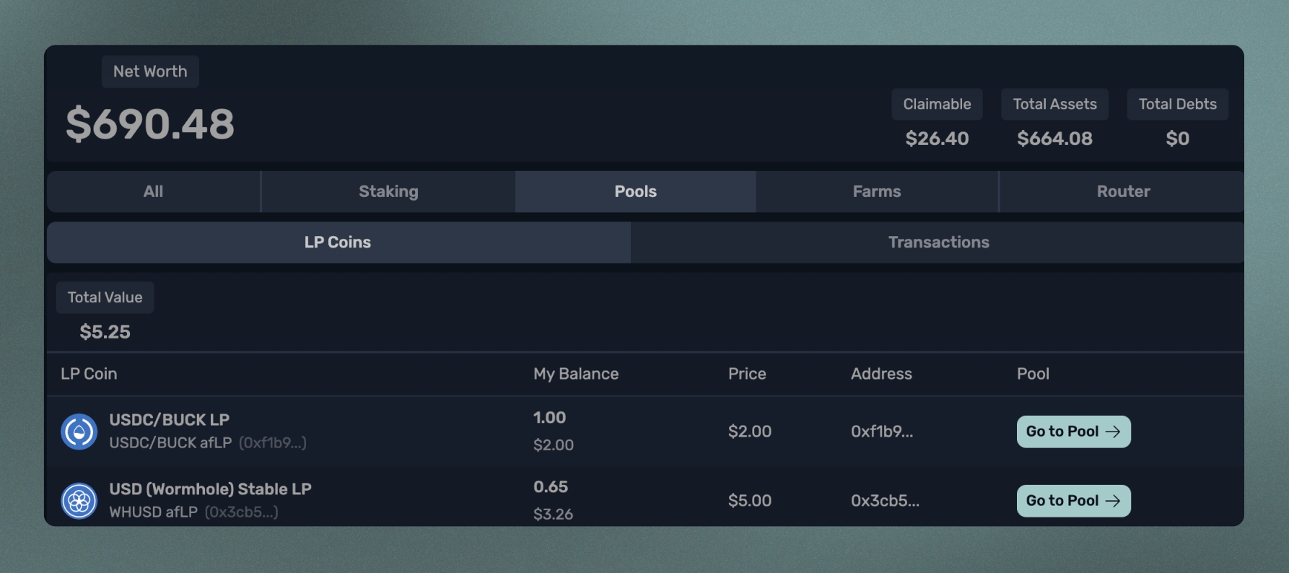Click the Price column header
1289x573 pixels.
[747, 374]
